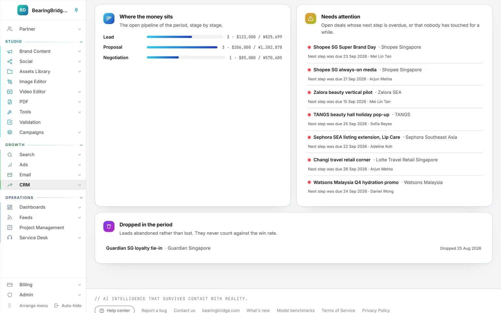Viewport: 501px width, 313px height.
Task: Click the Service Desk headset icon
Action: click(x=10, y=238)
